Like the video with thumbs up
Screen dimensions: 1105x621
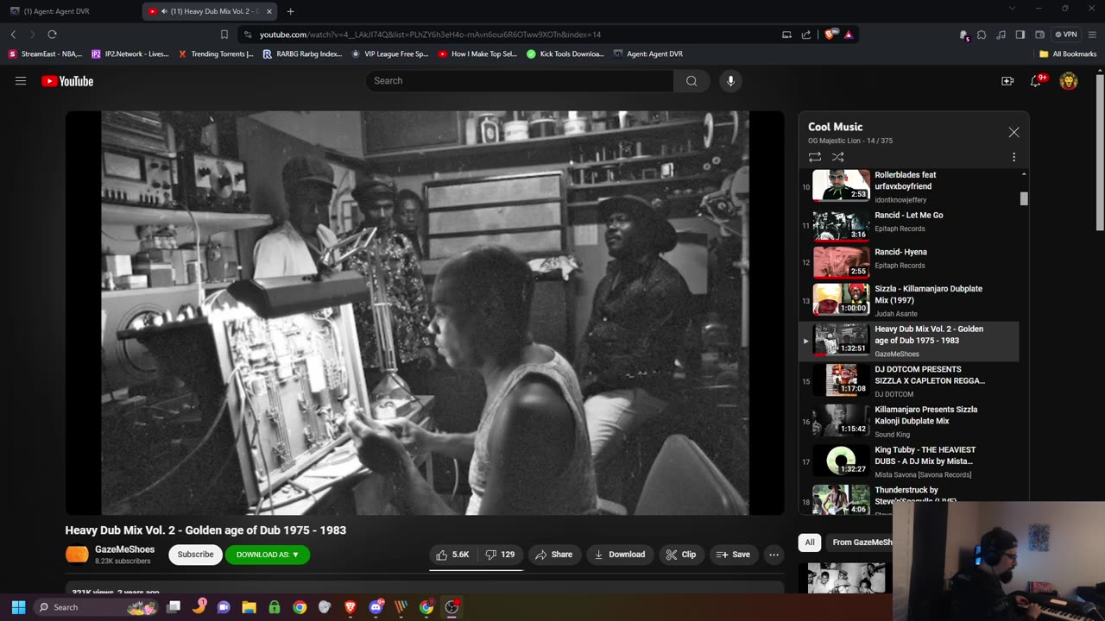(x=452, y=555)
